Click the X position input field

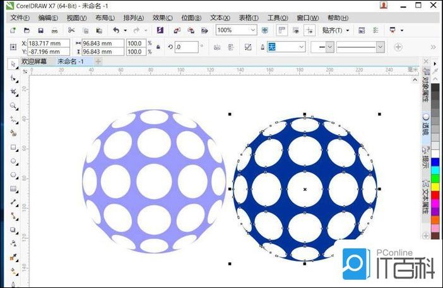pyautogui.click(x=49, y=43)
